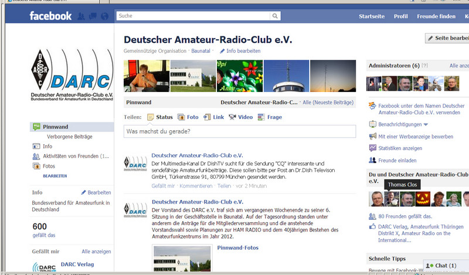Click the Freunde einladen icon
Screen dimensions: 469x275
(x=372, y=161)
